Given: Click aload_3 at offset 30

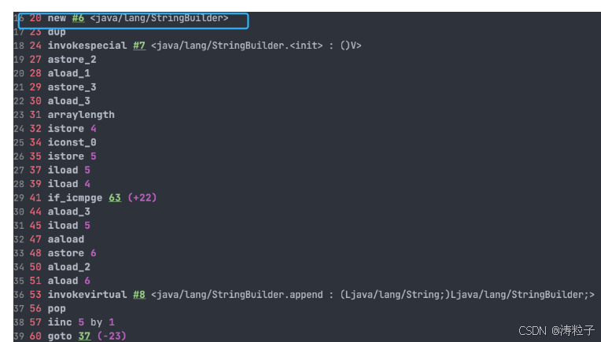Looking at the screenshot, I should tap(68, 101).
